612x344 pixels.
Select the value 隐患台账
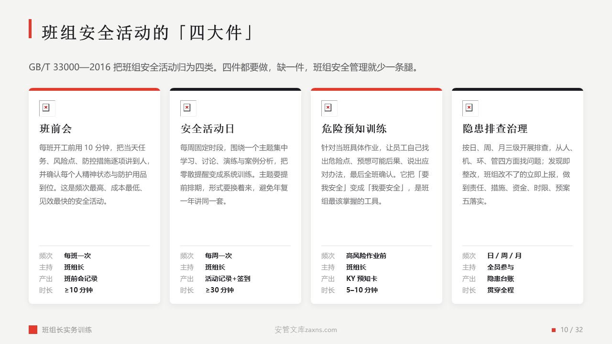click(x=501, y=279)
